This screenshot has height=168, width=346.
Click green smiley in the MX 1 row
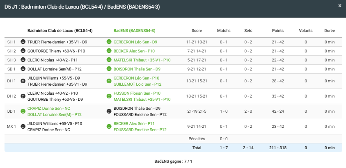(x=109, y=127)
